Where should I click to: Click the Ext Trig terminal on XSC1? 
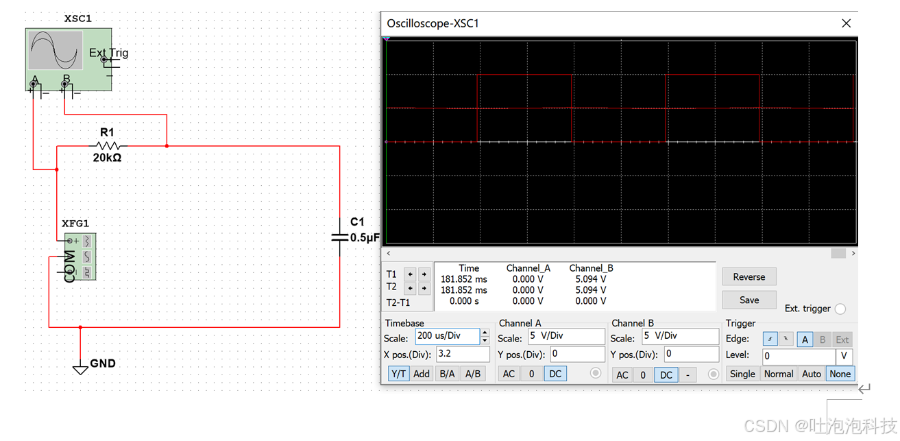coord(104,60)
